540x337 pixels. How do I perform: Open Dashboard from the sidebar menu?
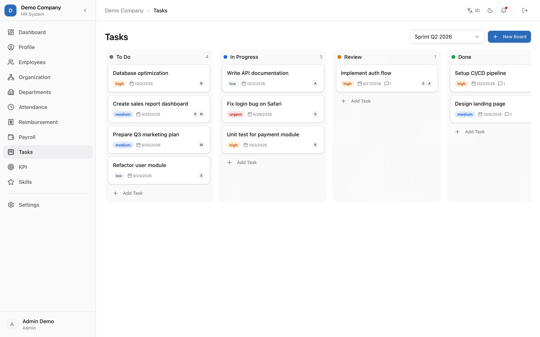(x=48, y=32)
